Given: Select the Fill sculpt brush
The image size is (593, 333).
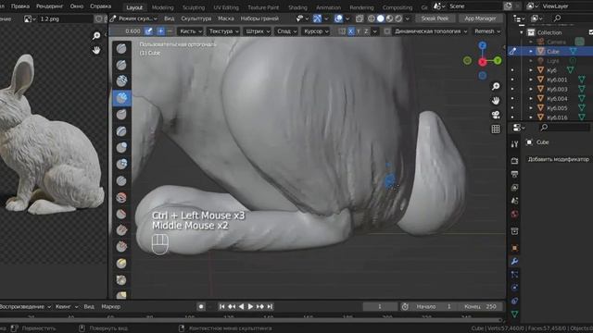Looking at the screenshot, I should (x=121, y=230).
